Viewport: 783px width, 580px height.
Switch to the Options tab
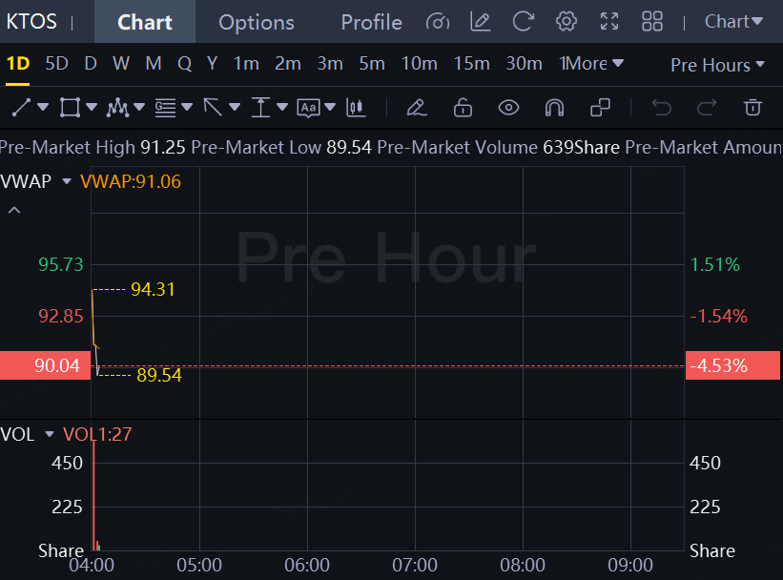(256, 22)
